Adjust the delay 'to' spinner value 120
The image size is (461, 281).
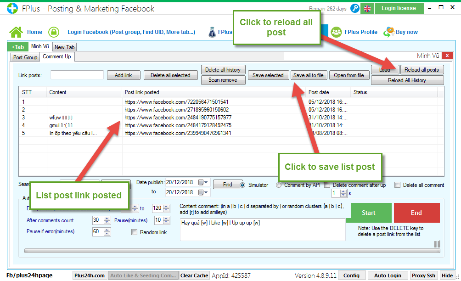pyautogui.click(x=166, y=208)
